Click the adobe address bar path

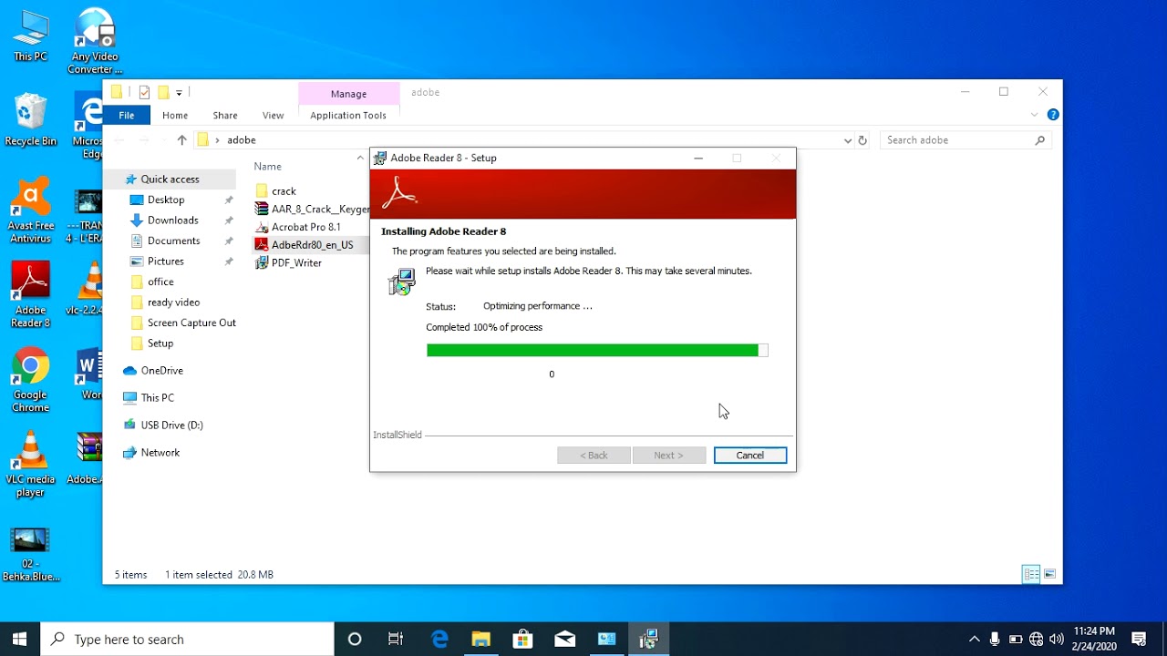[x=242, y=140]
